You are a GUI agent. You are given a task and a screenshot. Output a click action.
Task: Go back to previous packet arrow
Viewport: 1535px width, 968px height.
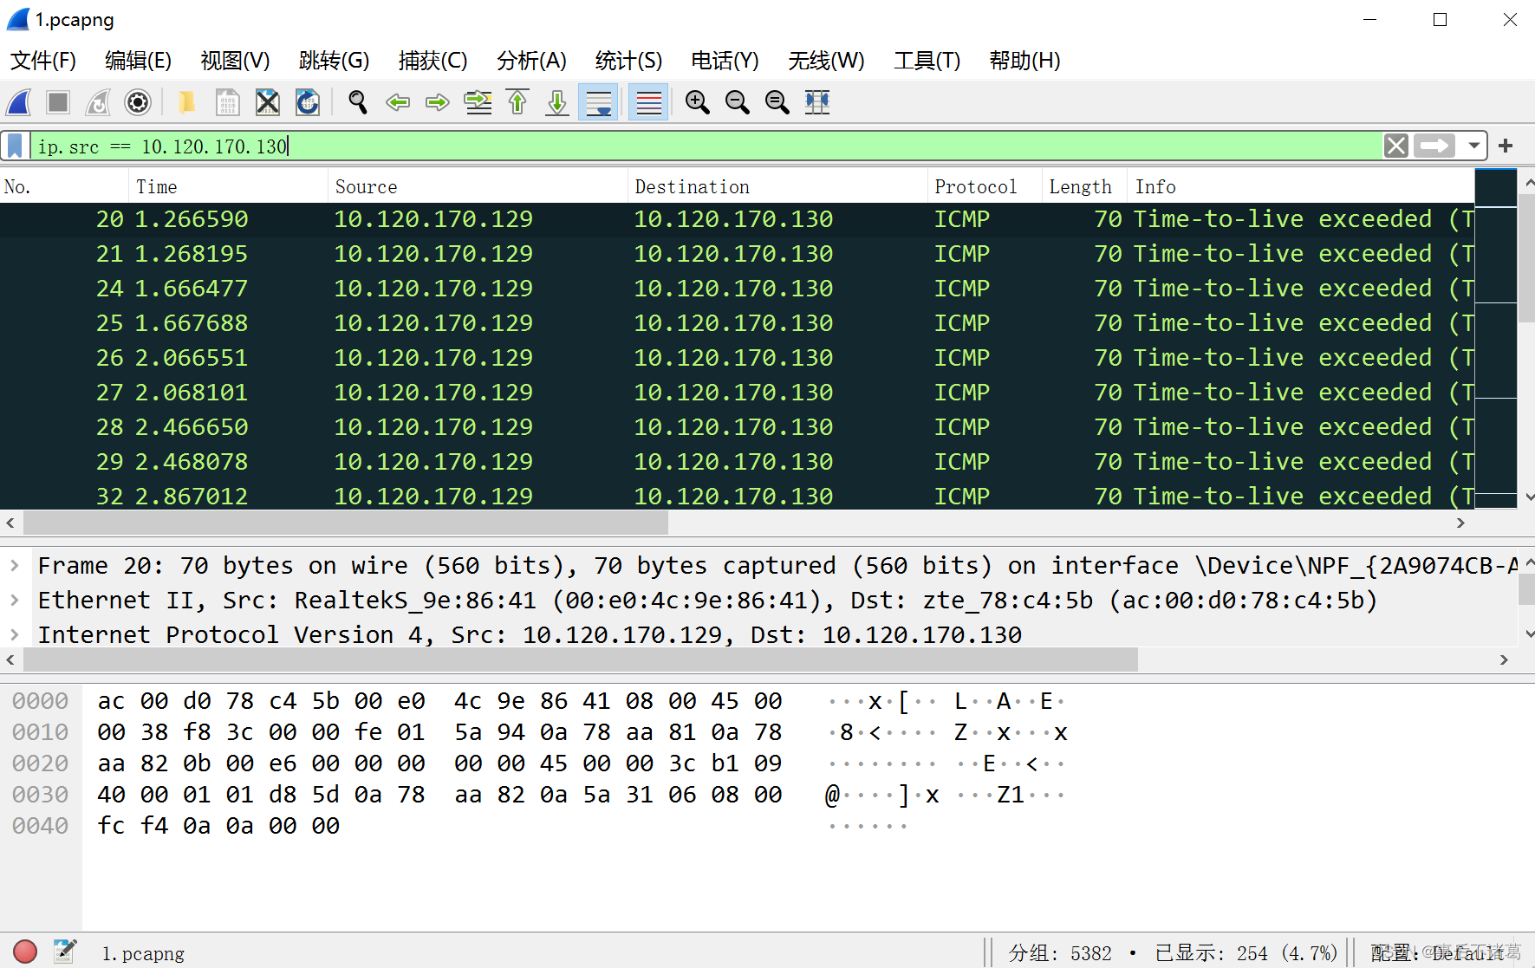tap(398, 102)
